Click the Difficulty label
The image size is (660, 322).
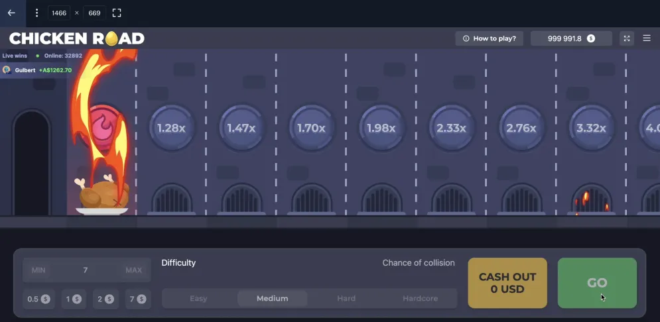(x=178, y=263)
